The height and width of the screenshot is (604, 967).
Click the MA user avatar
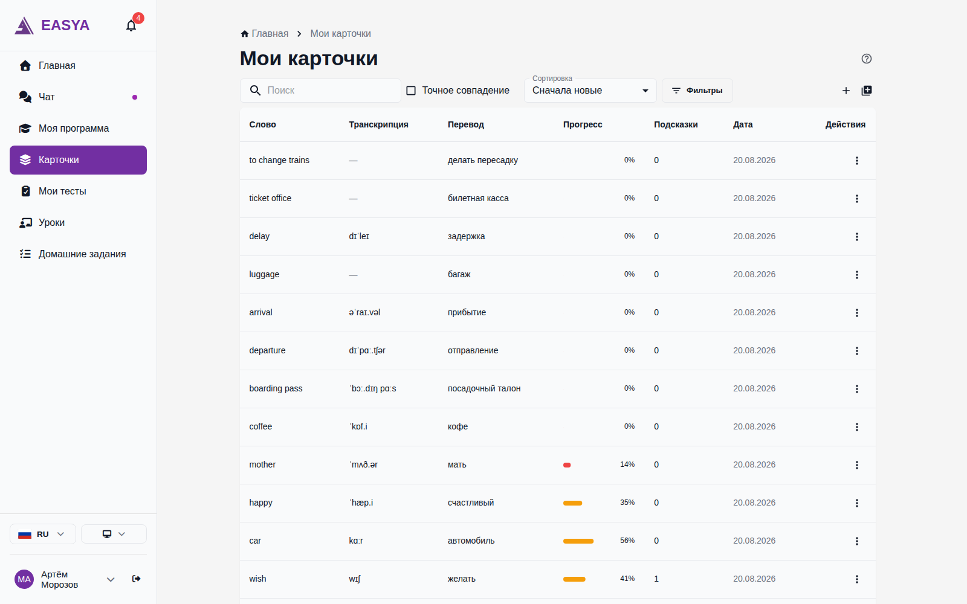24,579
